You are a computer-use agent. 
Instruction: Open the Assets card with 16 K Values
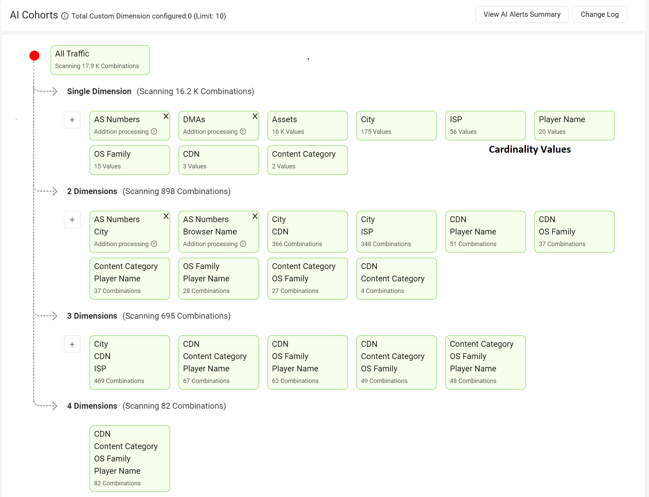click(x=308, y=126)
